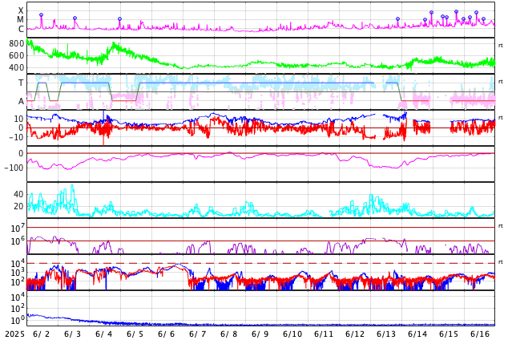Click the rt label beside the green plot
This screenshot has width=508, height=340.
click(x=501, y=46)
